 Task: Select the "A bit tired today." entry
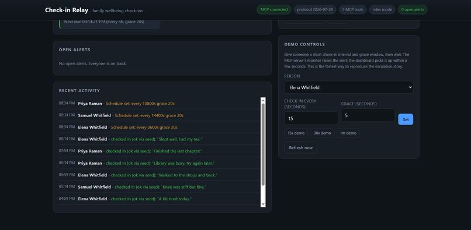pos(160,199)
